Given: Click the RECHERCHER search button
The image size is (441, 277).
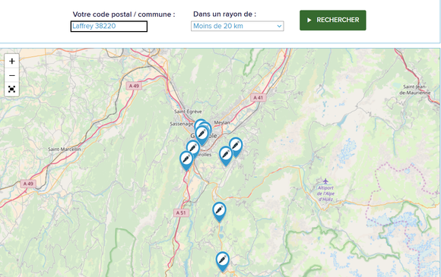Looking at the screenshot, I should point(333,20).
